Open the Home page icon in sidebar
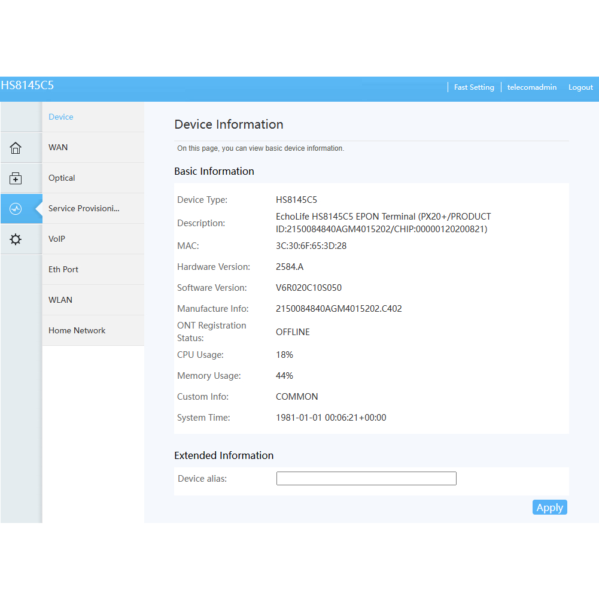 pos(16,148)
